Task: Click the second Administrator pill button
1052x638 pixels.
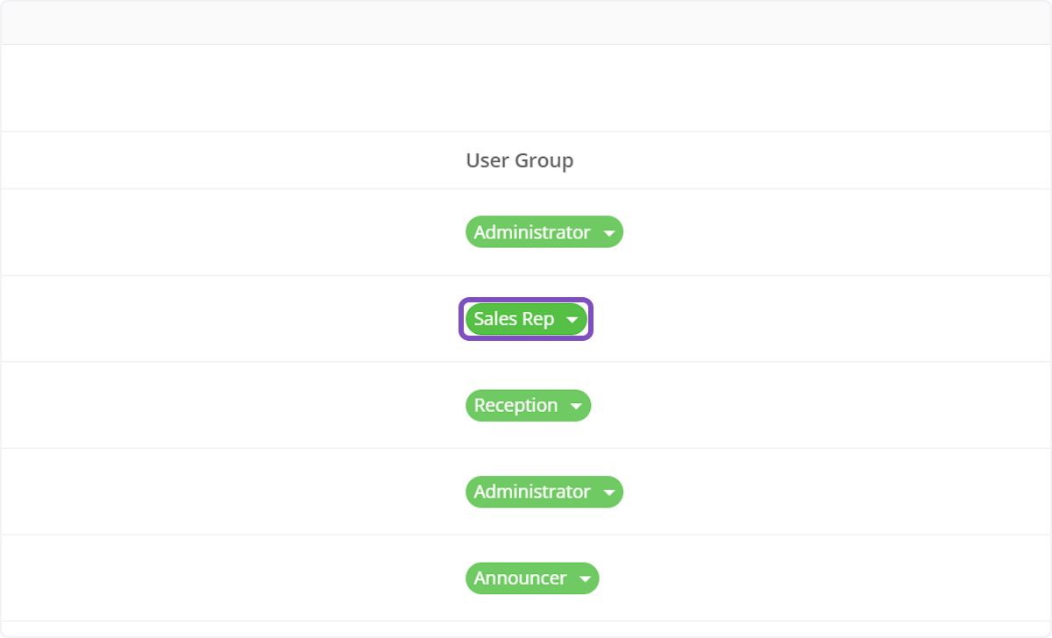Action: pos(544,492)
